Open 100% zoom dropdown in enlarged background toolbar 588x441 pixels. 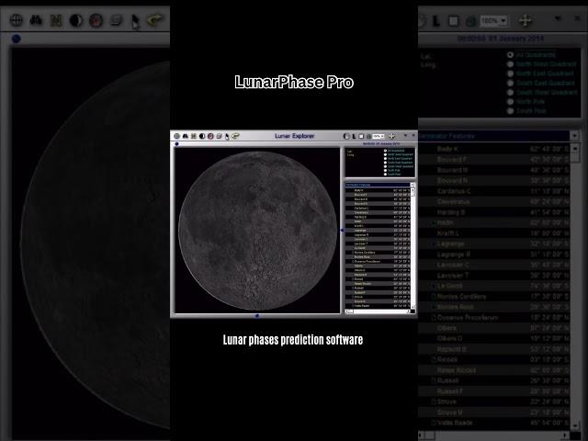pyautogui.click(x=503, y=20)
